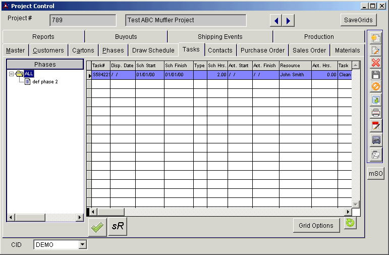Open the CID dropdown showing DEMO
The width and height of the screenshot is (389, 255).
[x=83, y=245]
